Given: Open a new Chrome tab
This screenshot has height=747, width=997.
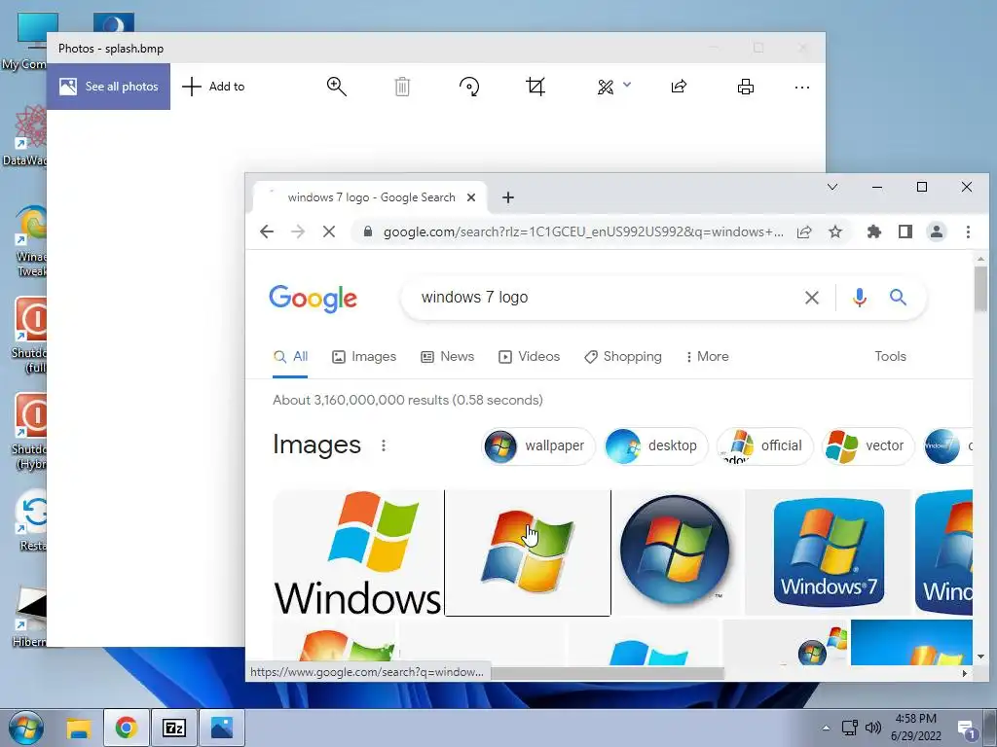Looking at the screenshot, I should tap(508, 197).
